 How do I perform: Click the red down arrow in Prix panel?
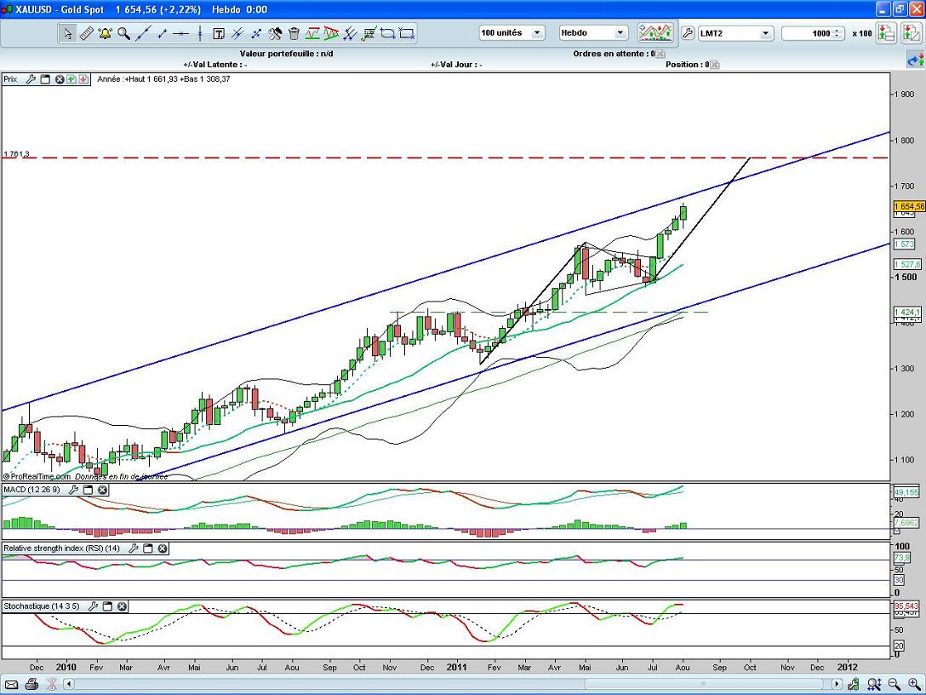coord(84,79)
